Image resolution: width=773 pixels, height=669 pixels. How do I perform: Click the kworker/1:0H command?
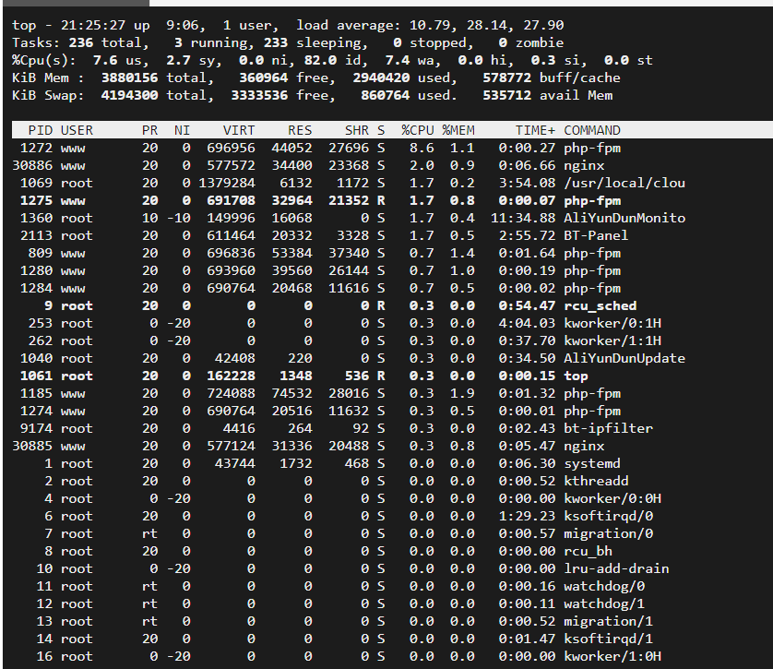(x=612, y=657)
